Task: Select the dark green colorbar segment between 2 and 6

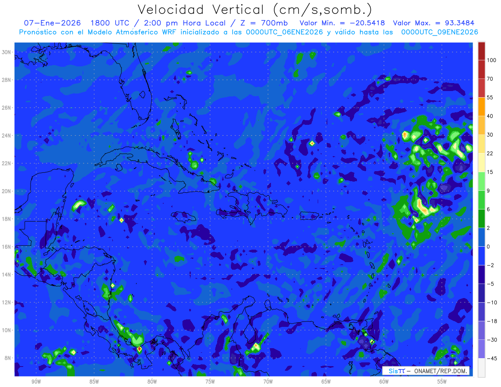Action: pyautogui.click(x=481, y=218)
